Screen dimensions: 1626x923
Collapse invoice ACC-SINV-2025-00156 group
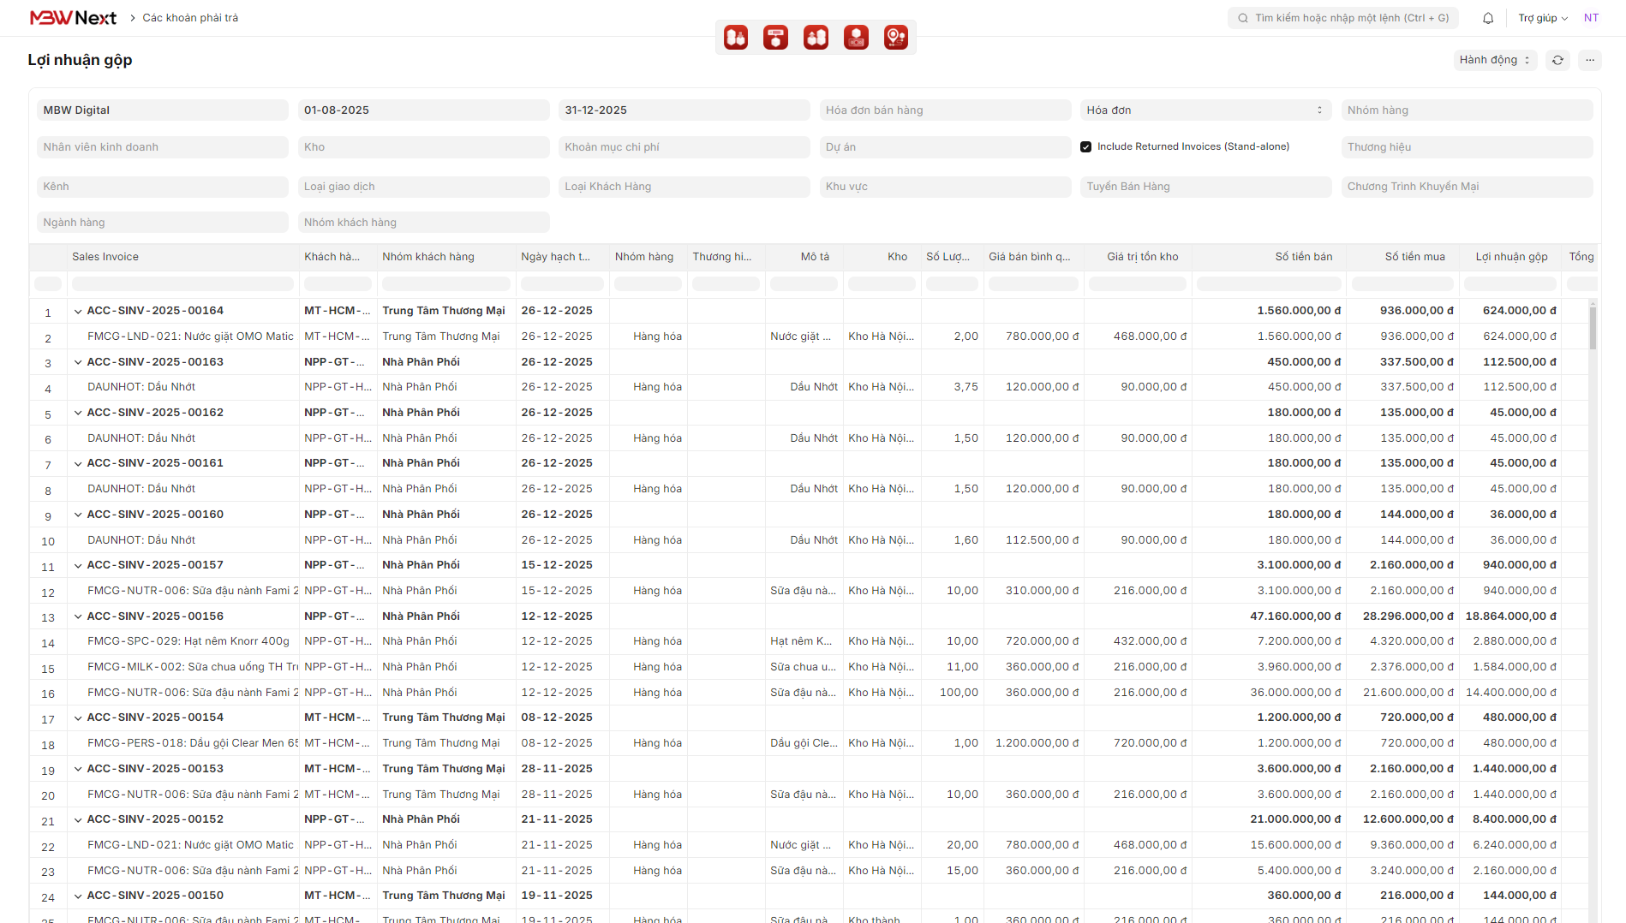click(x=78, y=616)
